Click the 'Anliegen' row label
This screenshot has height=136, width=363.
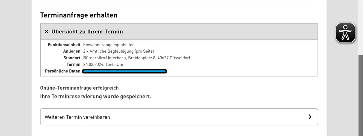coord(72,51)
